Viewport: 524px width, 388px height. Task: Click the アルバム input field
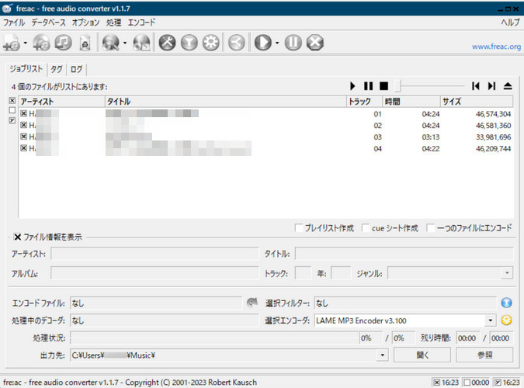click(154, 273)
